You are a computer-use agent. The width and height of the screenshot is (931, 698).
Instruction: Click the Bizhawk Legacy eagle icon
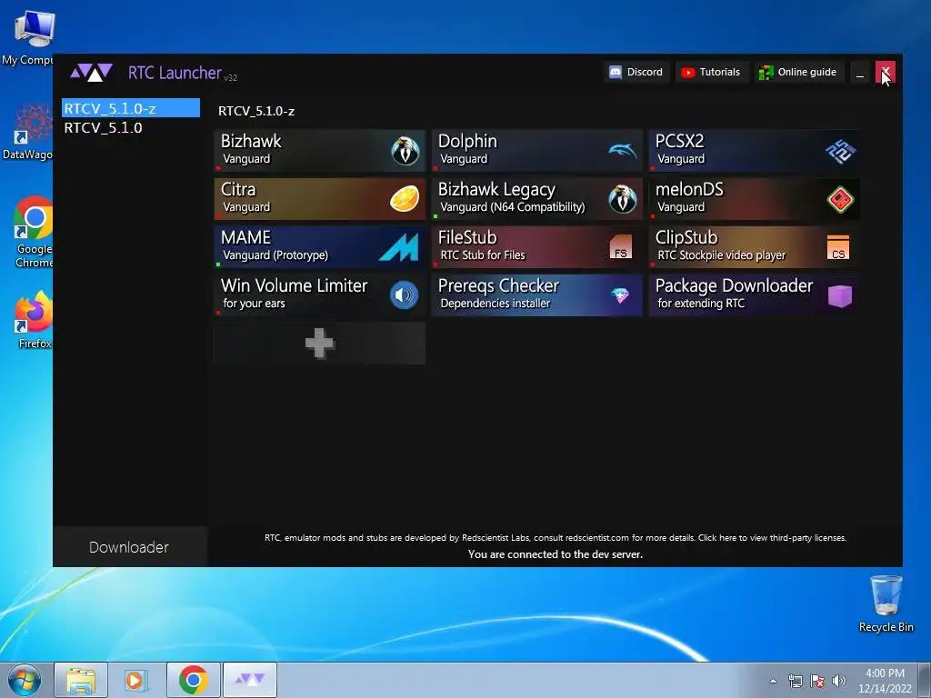point(622,199)
